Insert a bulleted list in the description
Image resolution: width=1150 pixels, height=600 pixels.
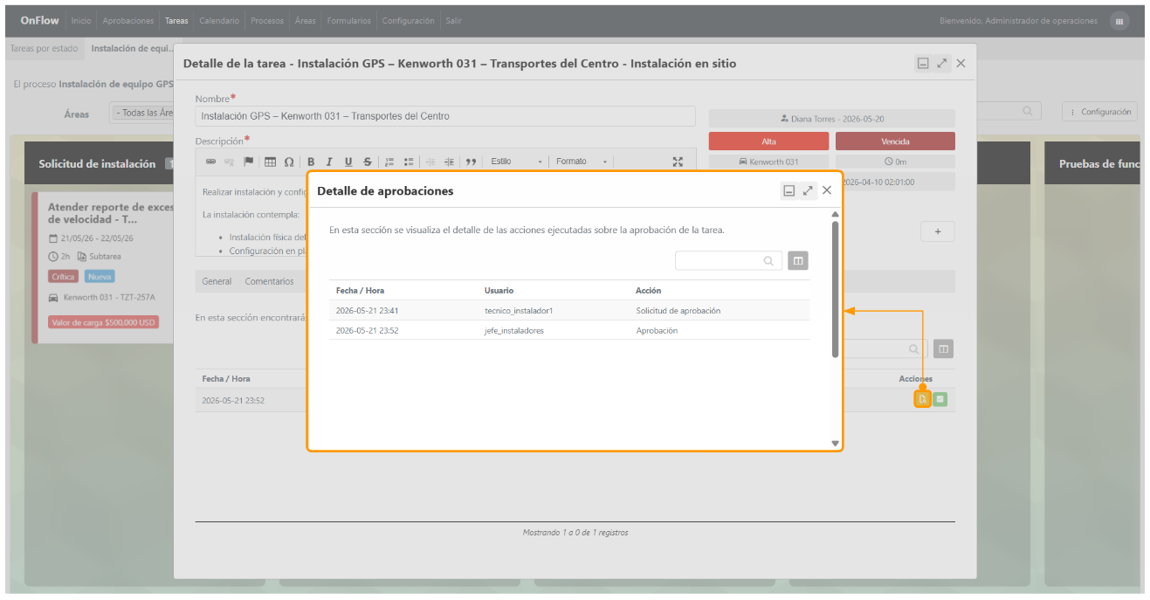pos(409,162)
